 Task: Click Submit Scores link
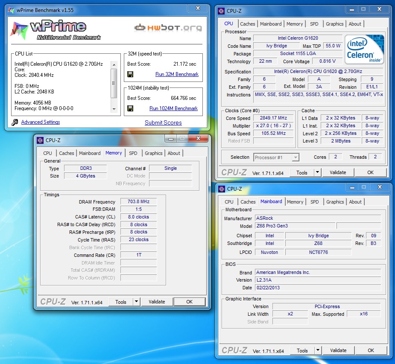163,122
